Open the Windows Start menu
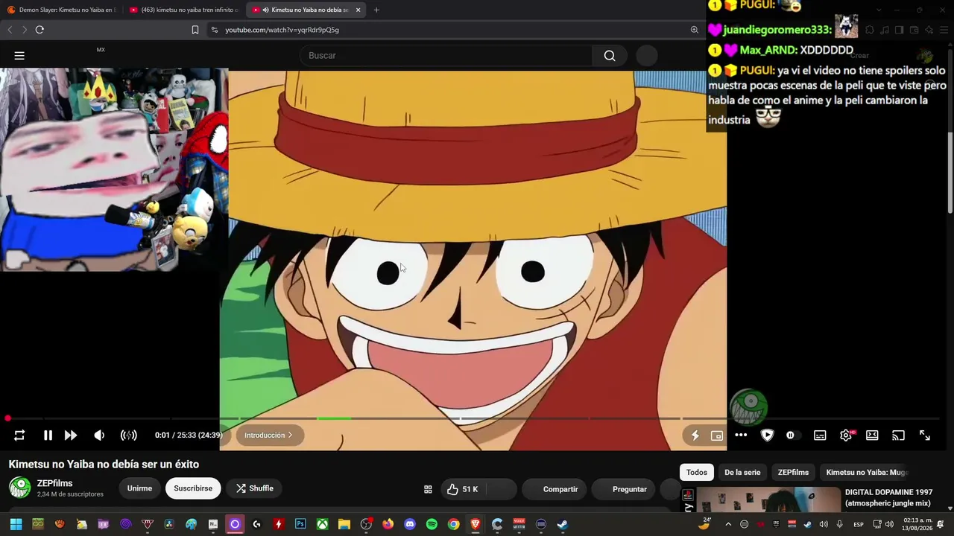 (x=16, y=524)
